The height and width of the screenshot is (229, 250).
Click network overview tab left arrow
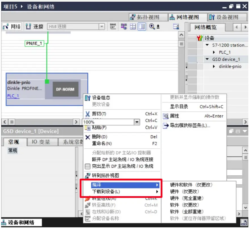click(x=236, y=27)
